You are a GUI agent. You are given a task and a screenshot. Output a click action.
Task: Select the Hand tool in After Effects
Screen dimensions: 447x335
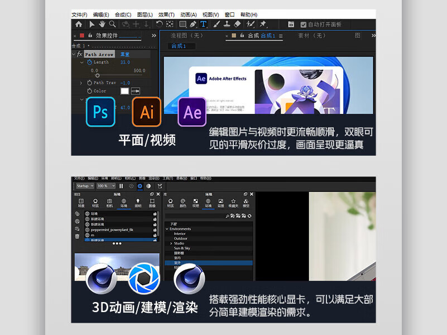pyautogui.click(x=102, y=24)
